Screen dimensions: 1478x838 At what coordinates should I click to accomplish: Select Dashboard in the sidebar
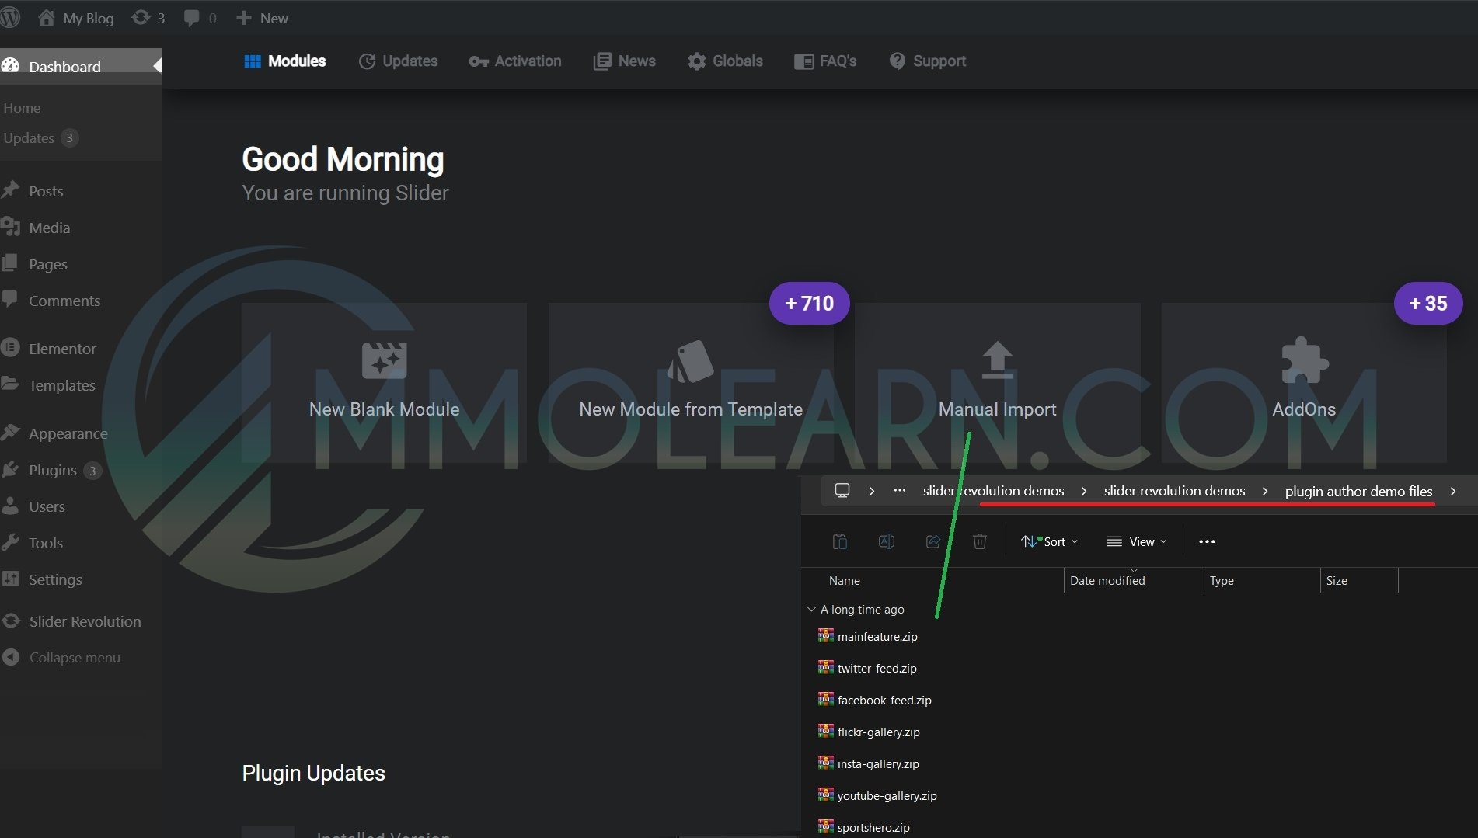click(x=81, y=66)
